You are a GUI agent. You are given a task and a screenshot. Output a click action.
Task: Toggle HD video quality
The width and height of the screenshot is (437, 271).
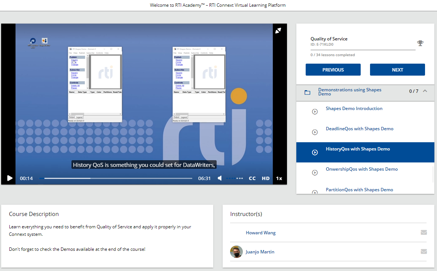[x=266, y=178]
